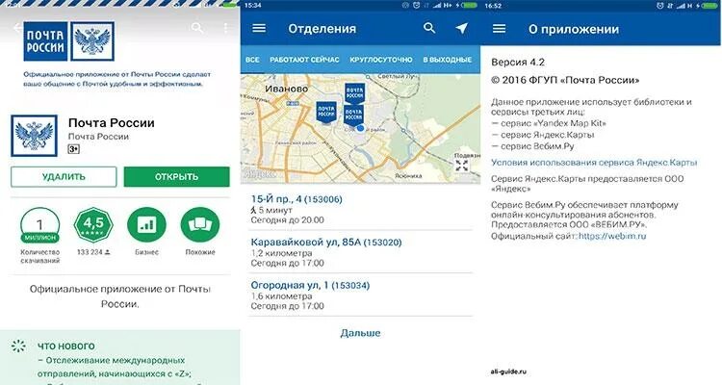The height and width of the screenshot is (385, 722).
Task: Tap the 3+ age rating badge
Action: click(73, 149)
